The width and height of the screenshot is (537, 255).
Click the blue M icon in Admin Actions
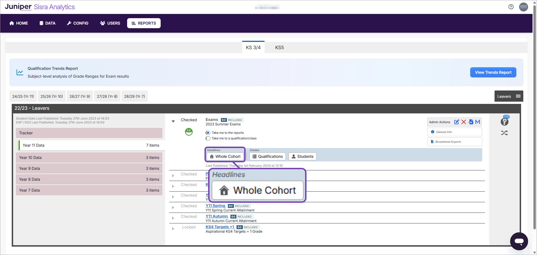pyautogui.click(x=477, y=122)
